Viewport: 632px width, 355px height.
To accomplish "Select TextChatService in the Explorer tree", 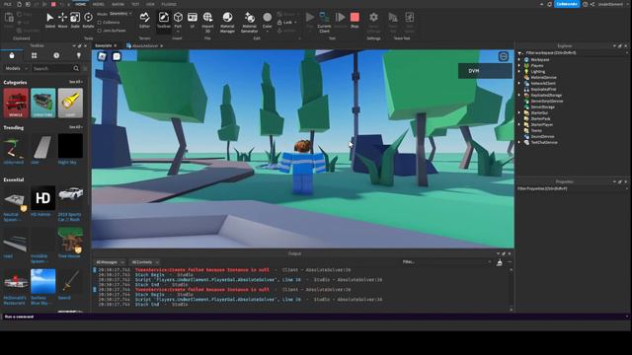I will coord(544,142).
